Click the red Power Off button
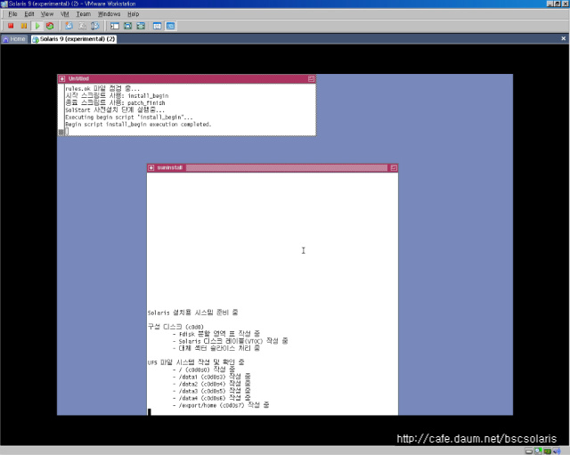 pos(11,26)
